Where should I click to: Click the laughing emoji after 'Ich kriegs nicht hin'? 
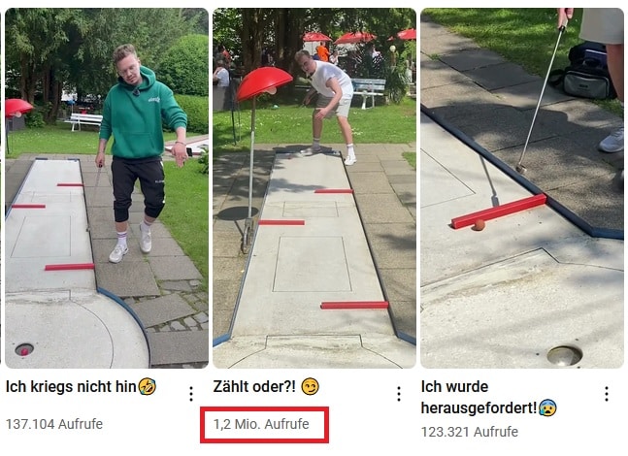click(x=147, y=387)
